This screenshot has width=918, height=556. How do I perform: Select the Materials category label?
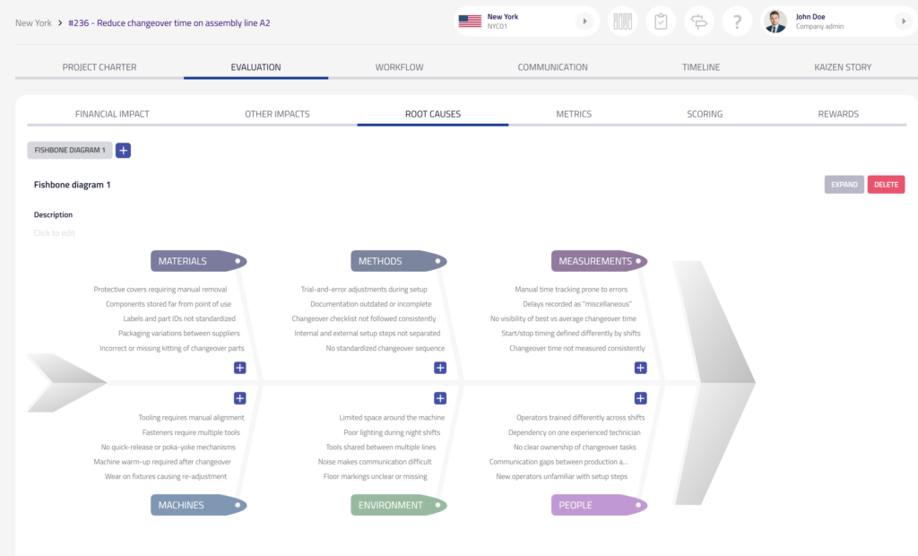click(183, 261)
